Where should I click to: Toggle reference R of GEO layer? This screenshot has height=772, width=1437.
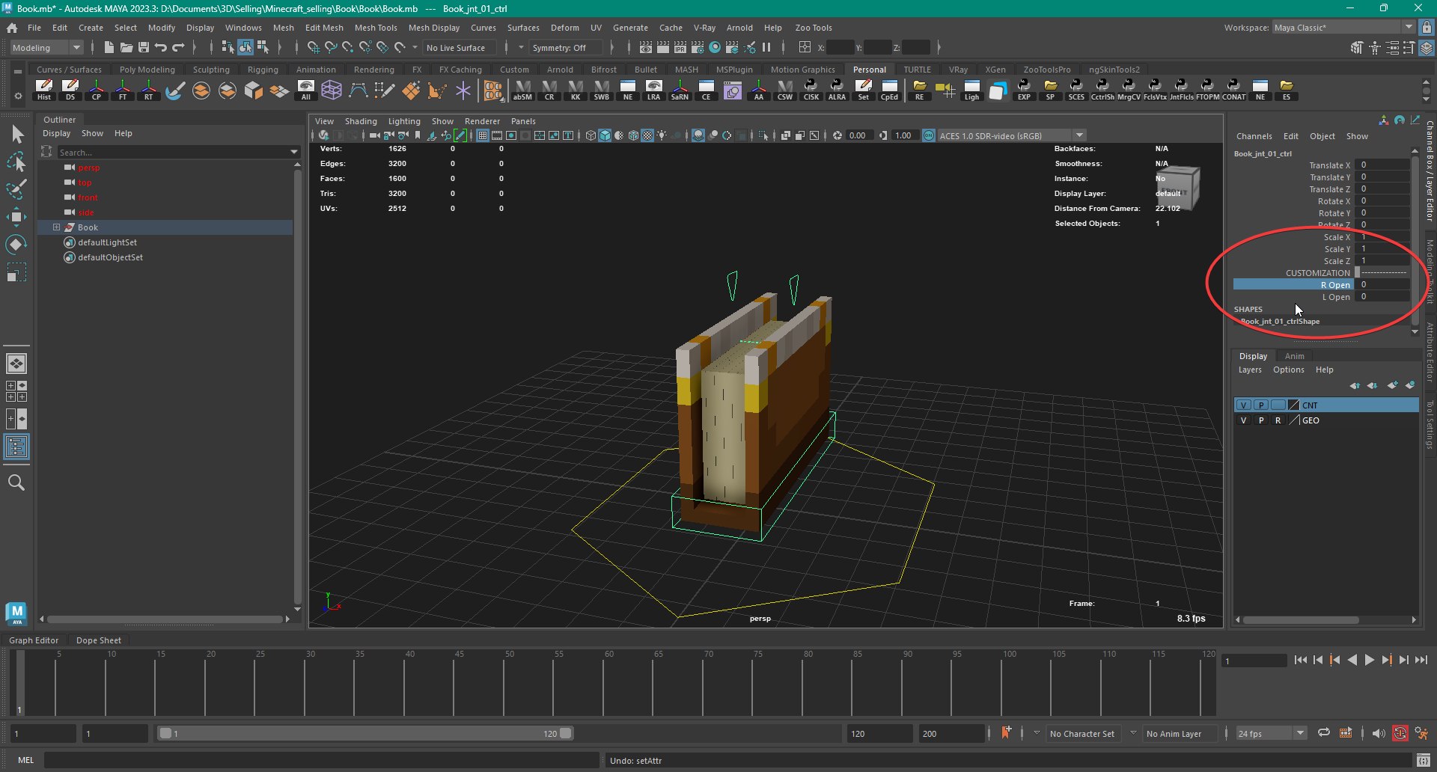pos(1278,420)
